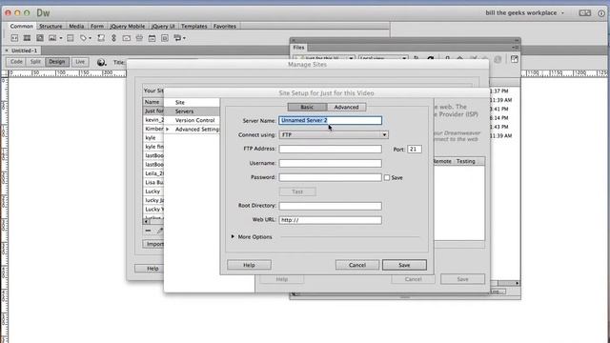The image size is (610, 343).
Task: Close the Untitled-1 document tab
Action: tap(7, 50)
